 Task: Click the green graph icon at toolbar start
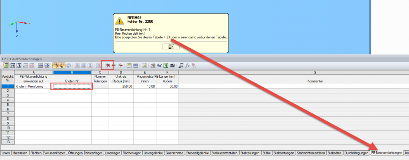click(x=6, y=65)
